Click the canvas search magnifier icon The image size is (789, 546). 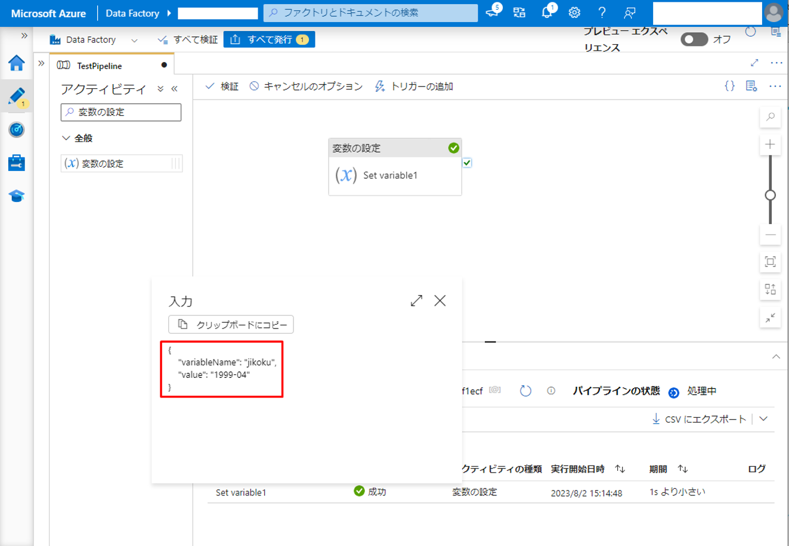[x=770, y=117]
